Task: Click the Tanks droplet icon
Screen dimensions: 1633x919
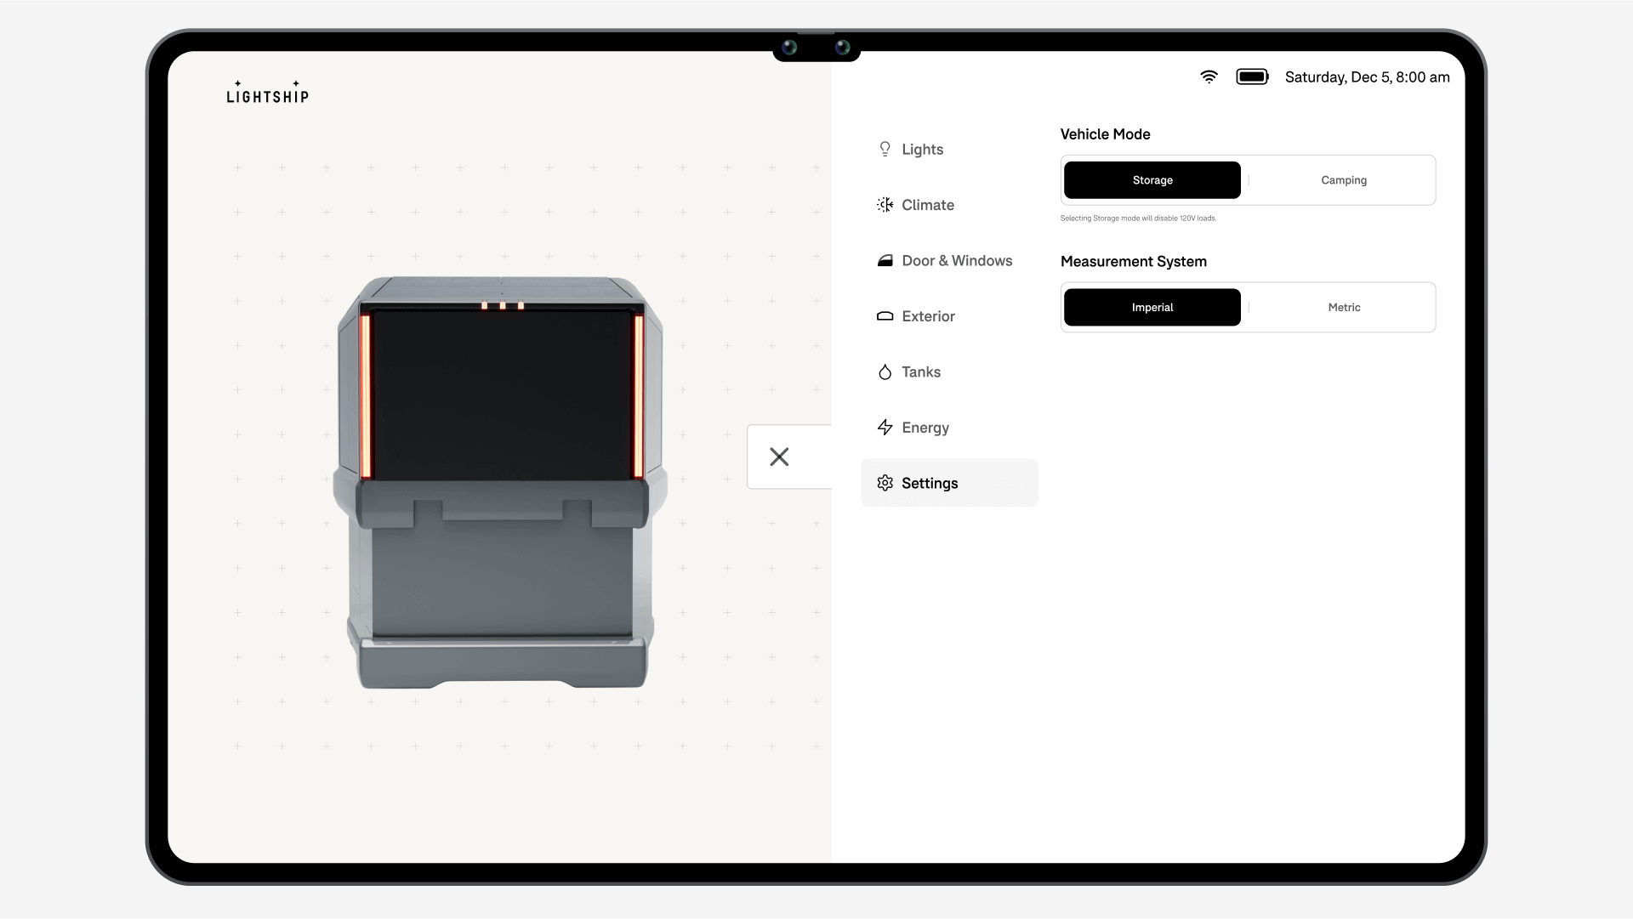Action: pos(885,372)
